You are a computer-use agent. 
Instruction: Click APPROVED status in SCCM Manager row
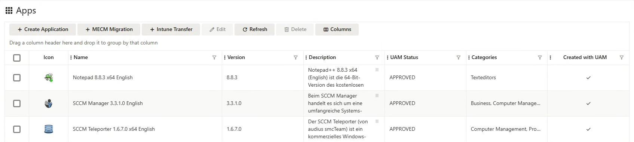click(x=402, y=104)
